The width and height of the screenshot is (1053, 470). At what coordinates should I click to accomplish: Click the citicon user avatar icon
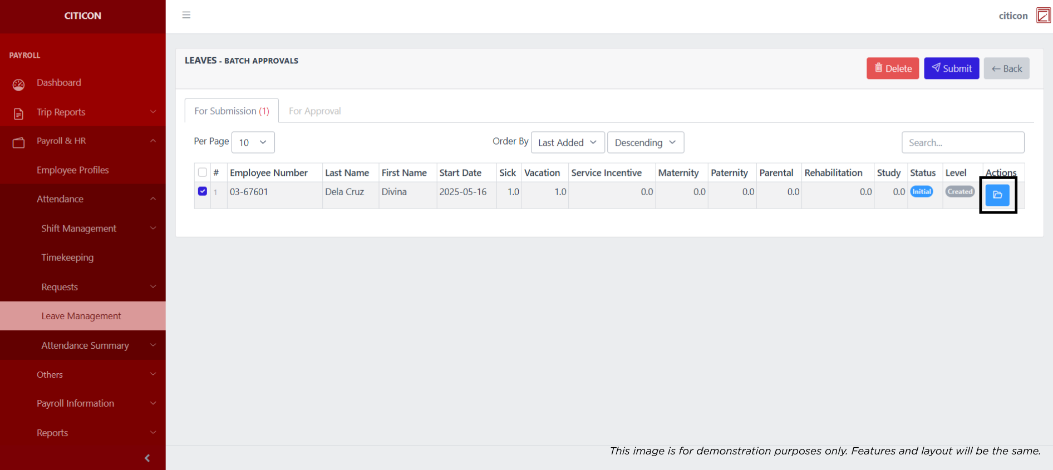[x=1043, y=16]
